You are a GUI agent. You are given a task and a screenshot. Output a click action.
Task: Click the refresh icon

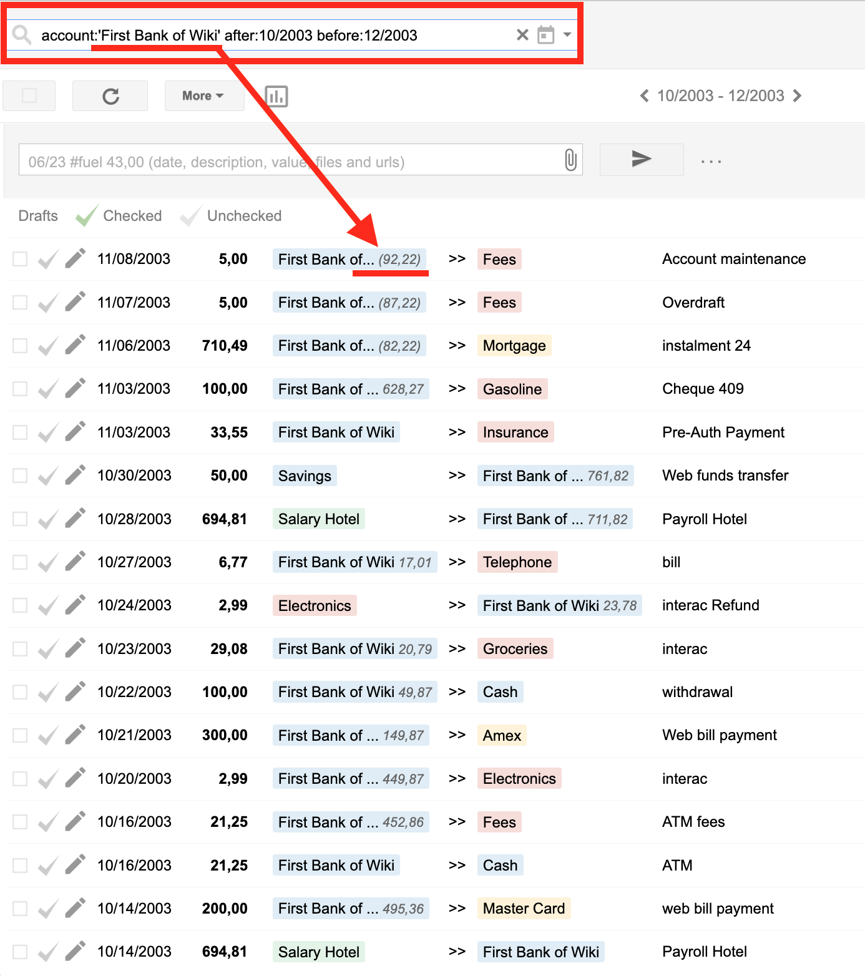pyautogui.click(x=110, y=95)
